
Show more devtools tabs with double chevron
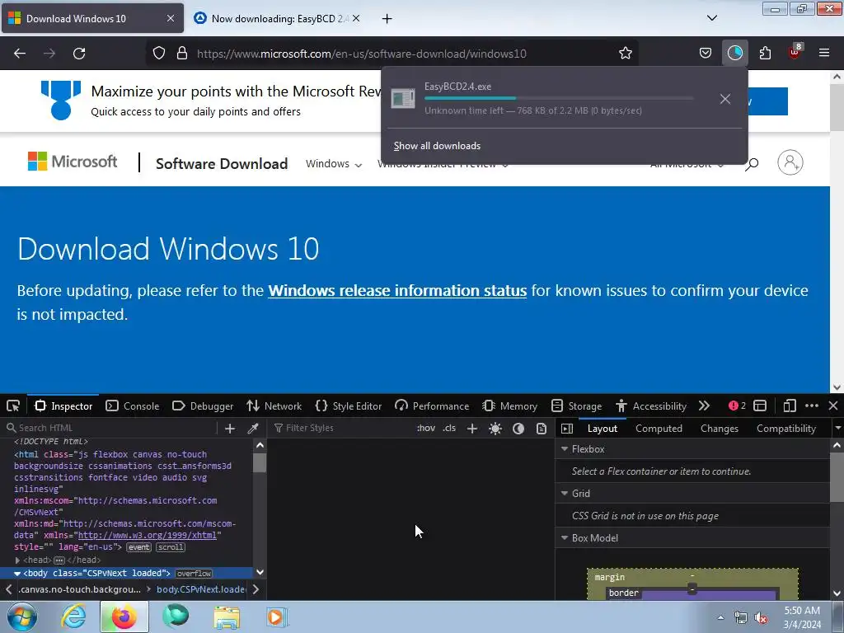tap(704, 406)
